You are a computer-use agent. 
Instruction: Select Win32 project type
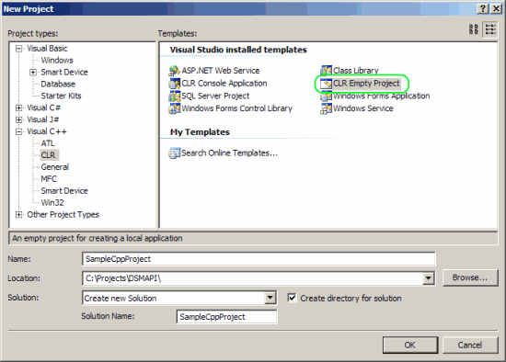tap(52, 203)
